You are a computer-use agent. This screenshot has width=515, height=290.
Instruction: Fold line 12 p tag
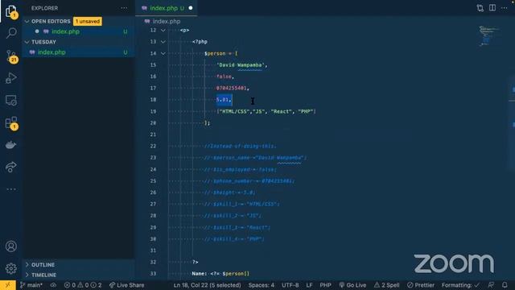point(163,31)
